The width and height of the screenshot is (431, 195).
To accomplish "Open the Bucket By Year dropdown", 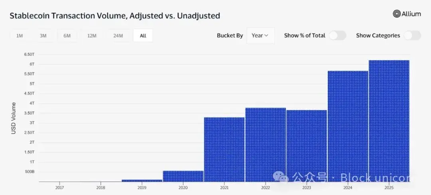I will coord(260,35).
